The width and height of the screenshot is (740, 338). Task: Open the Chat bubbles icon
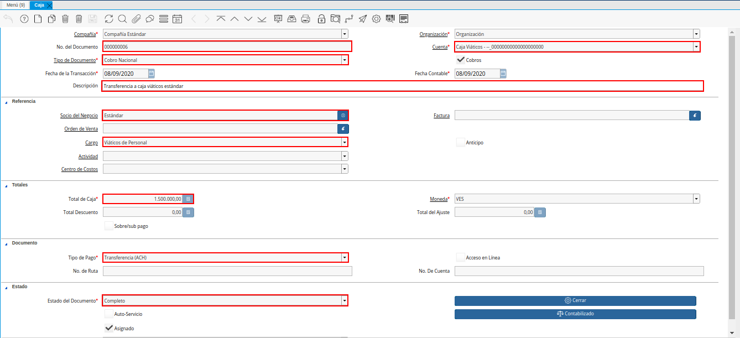150,19
